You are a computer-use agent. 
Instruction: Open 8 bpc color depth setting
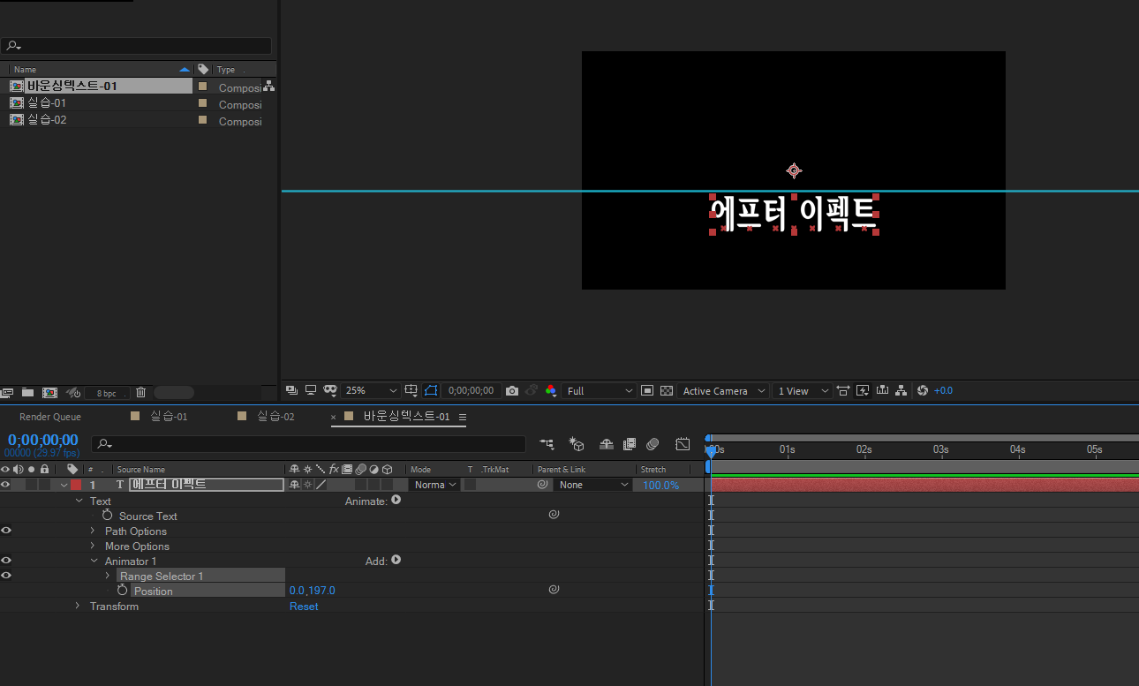[106, 394]
